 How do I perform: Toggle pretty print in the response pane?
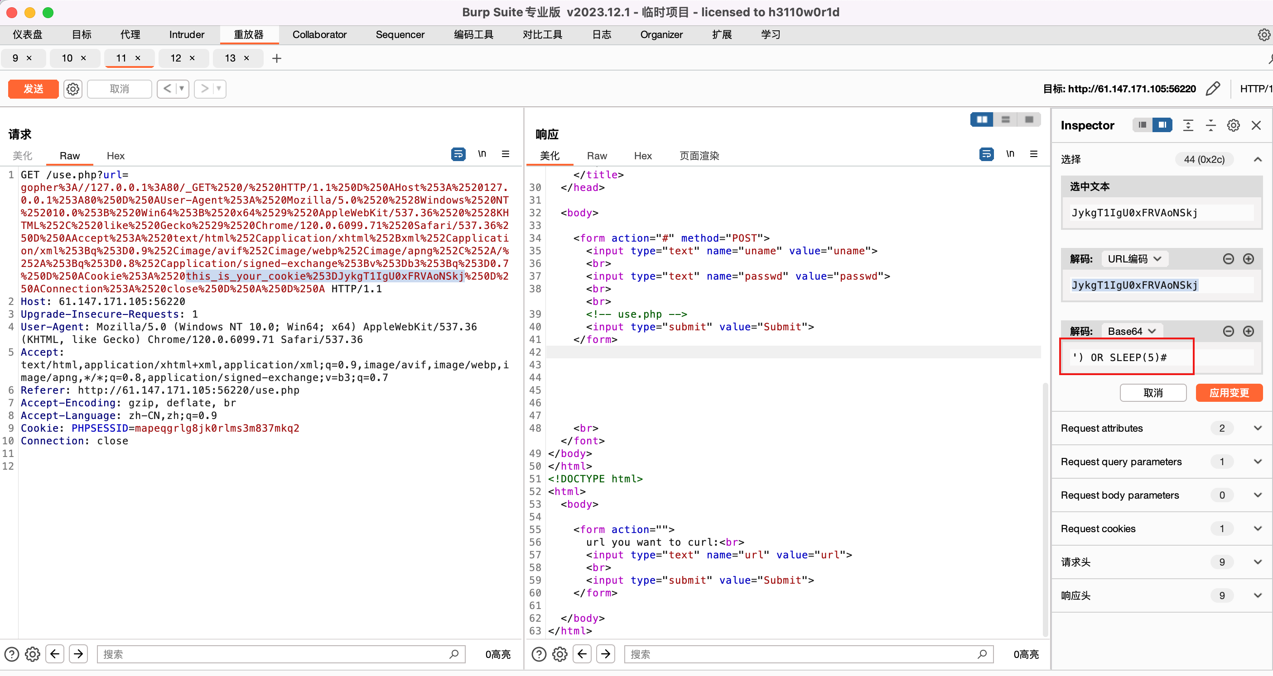point(986,154)
